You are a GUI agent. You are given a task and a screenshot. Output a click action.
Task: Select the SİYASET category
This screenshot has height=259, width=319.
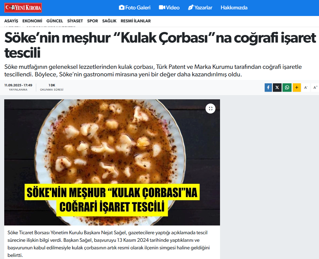pyautogui.click(x=75, y=21)
